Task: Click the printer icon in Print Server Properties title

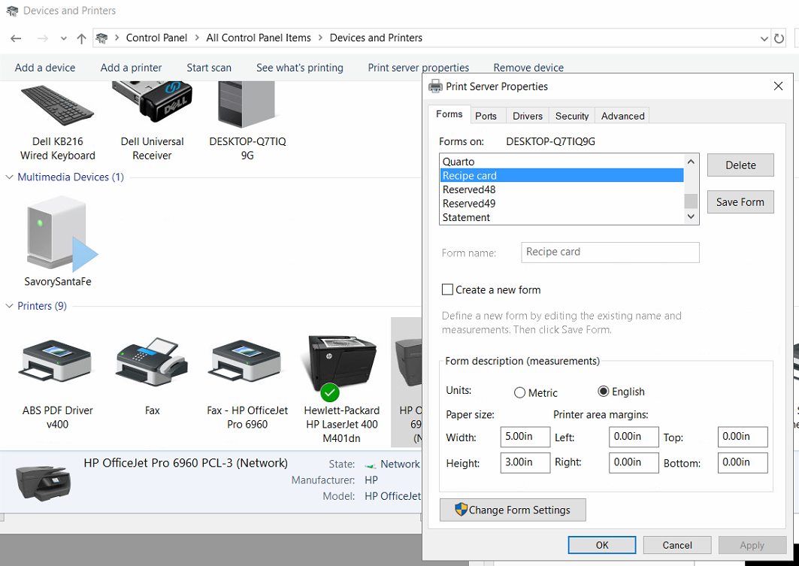Action: coord(435,86)
